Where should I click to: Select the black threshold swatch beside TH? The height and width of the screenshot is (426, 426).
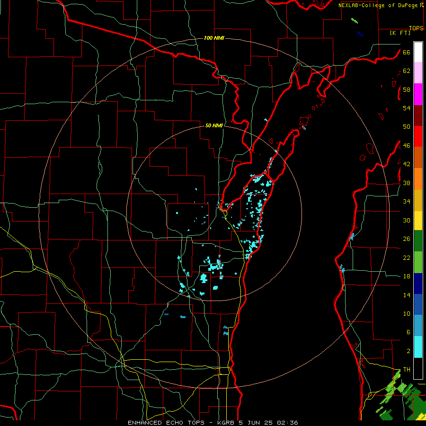click(418, 368)
